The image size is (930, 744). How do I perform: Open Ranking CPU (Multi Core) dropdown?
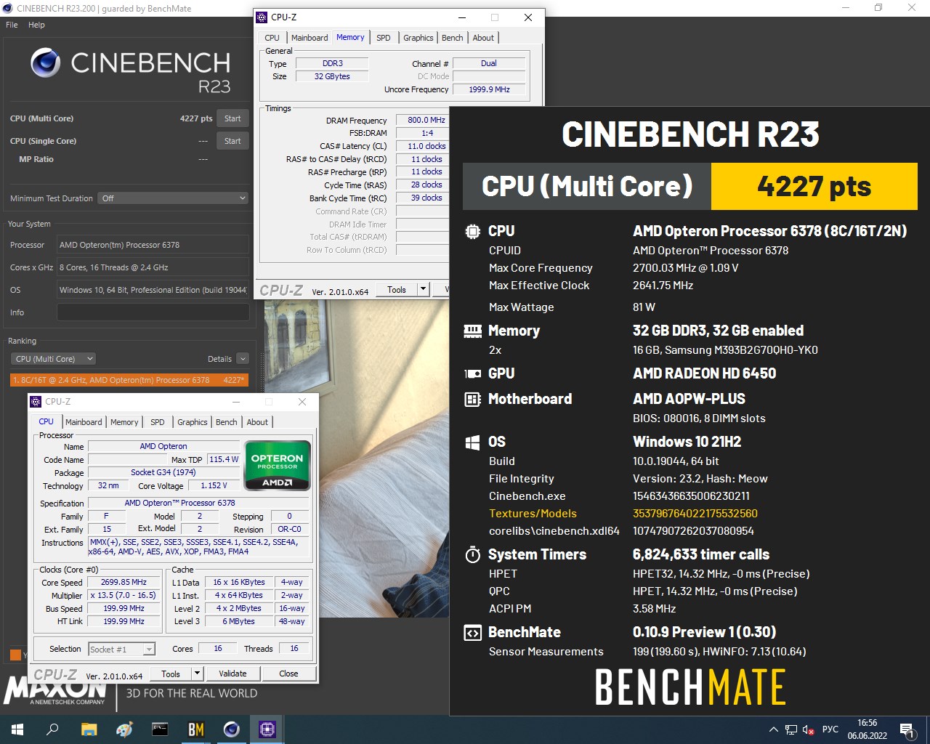53,359
